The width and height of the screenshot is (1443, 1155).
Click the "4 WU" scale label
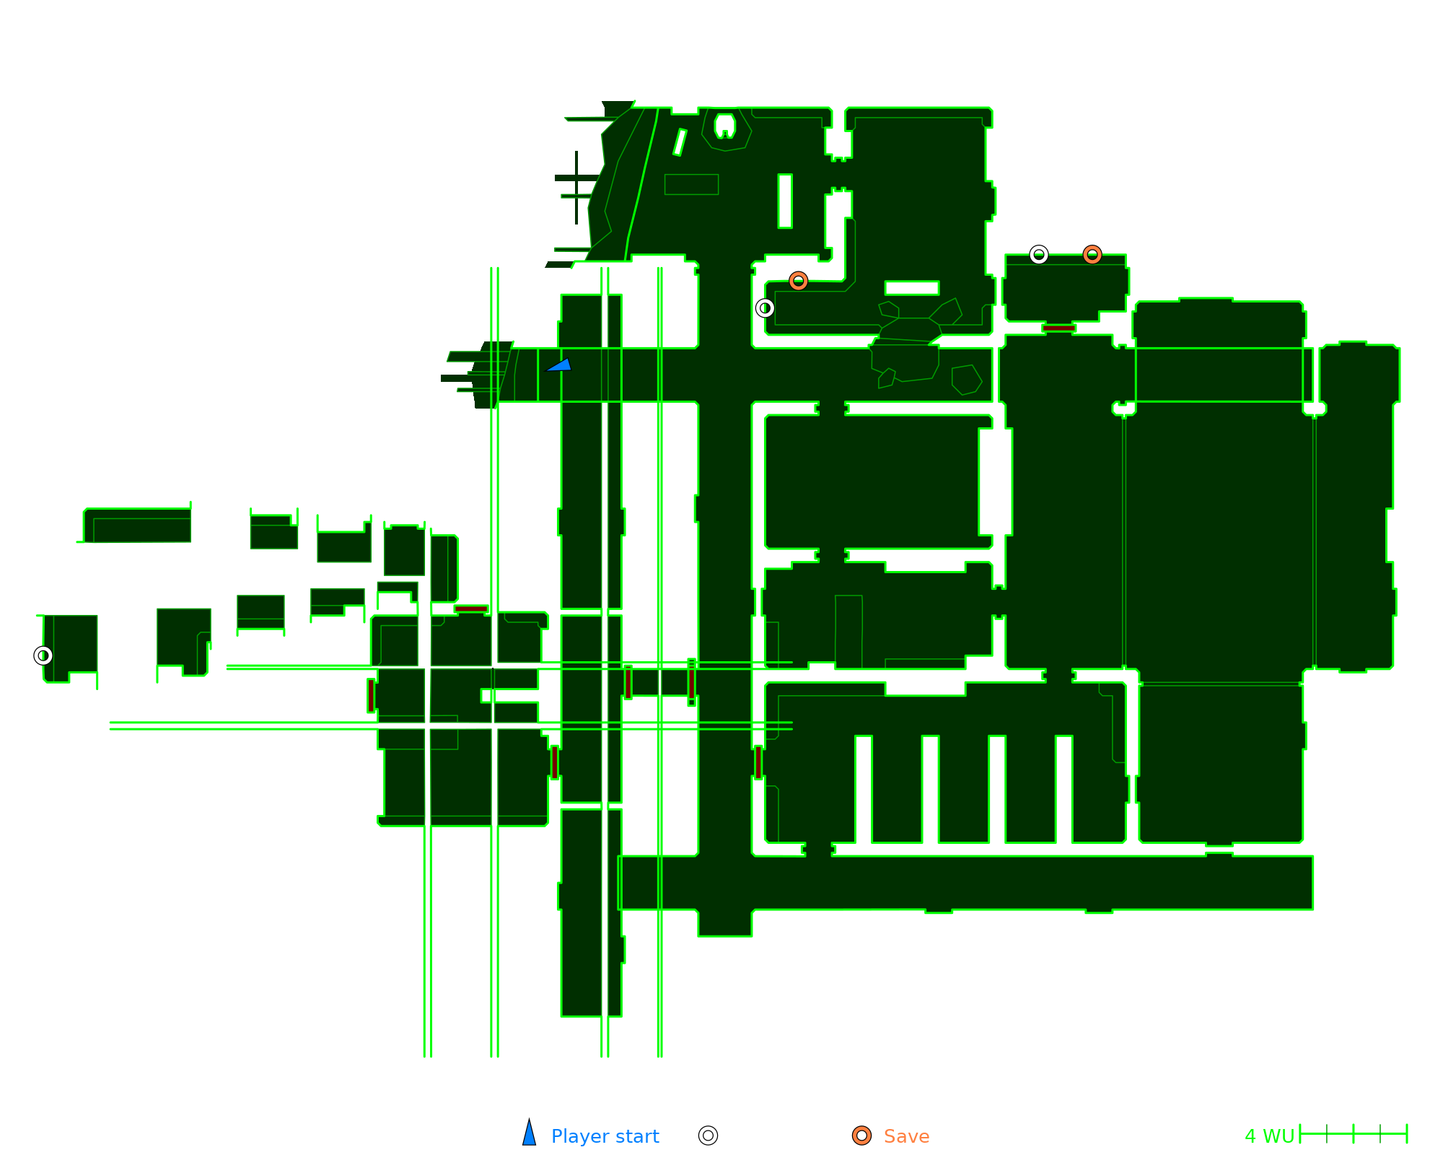(x=1269, y=1136)
